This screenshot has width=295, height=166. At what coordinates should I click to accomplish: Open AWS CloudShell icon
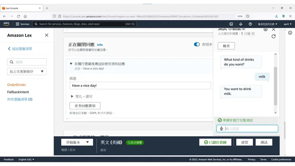pos(231,24)
